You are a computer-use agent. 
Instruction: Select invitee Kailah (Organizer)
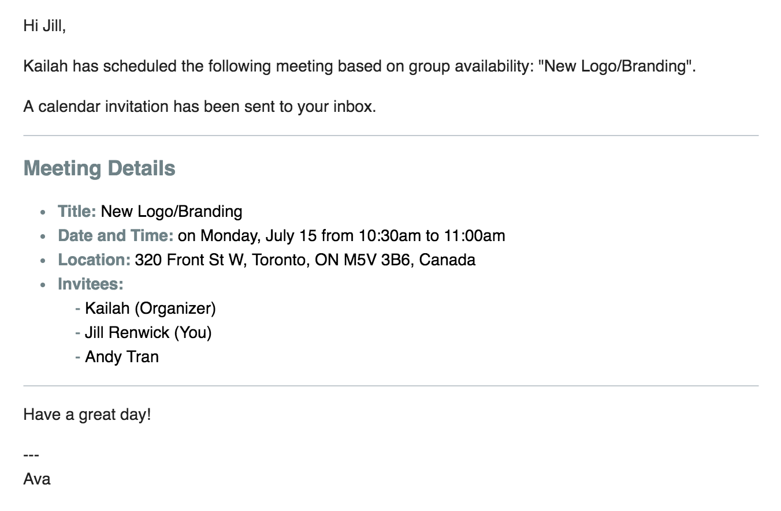[150, 309]
